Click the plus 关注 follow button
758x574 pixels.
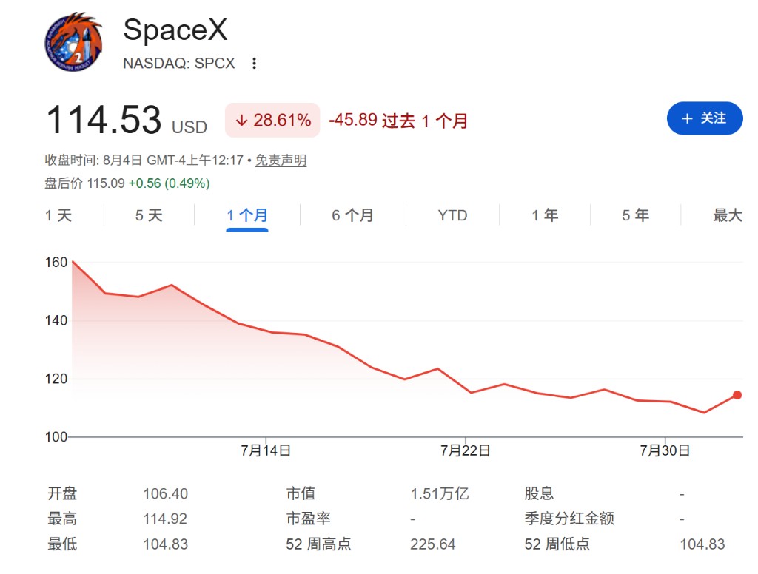(x=705, y=118)
